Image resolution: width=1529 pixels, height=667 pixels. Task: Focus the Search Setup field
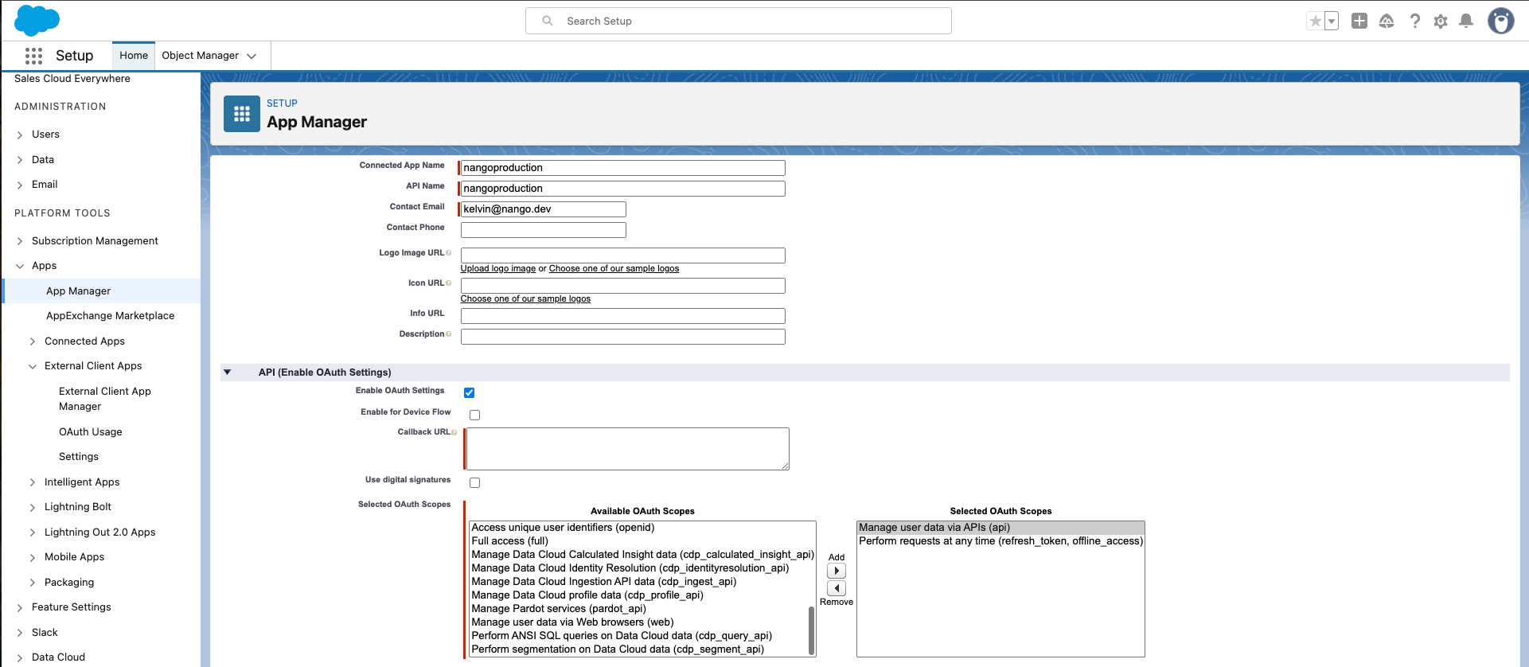click(x=739, y=21)
